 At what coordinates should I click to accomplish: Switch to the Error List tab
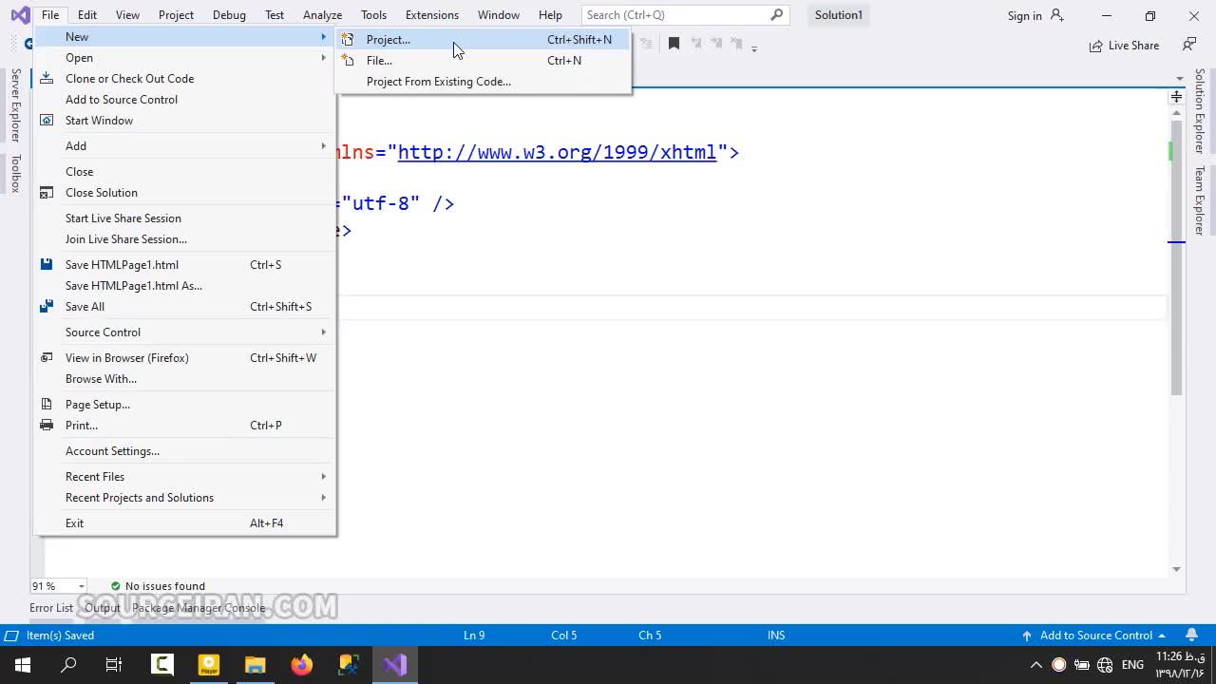pyautogui.click(x=50, y=608)
